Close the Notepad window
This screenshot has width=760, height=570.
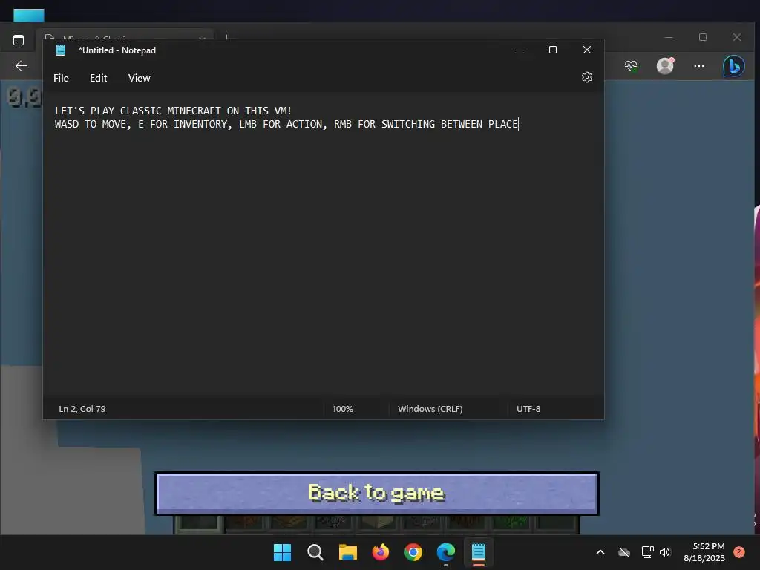[587, 50]
